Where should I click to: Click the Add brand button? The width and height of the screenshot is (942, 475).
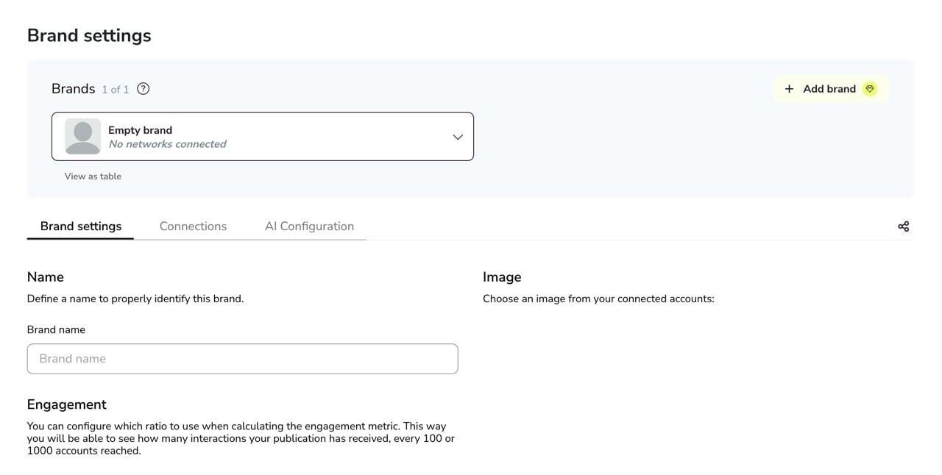coord(831,89)
